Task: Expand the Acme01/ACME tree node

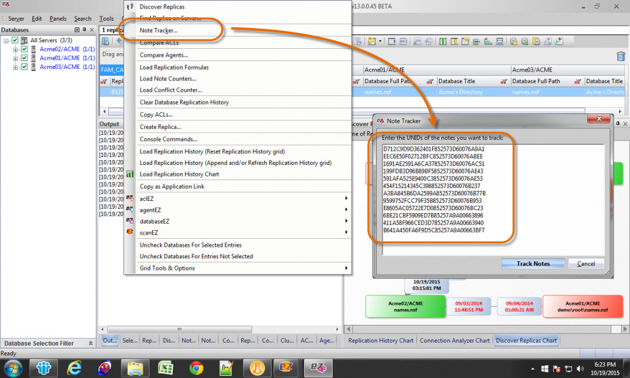Action: pos(15,58)
